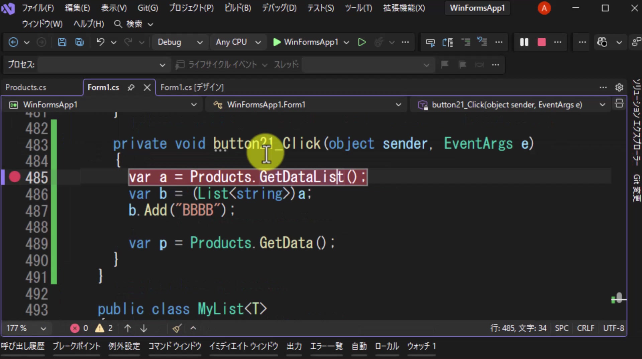Toggle pin on Form1.cs tab
642x359 pixels.
(131, 87)
